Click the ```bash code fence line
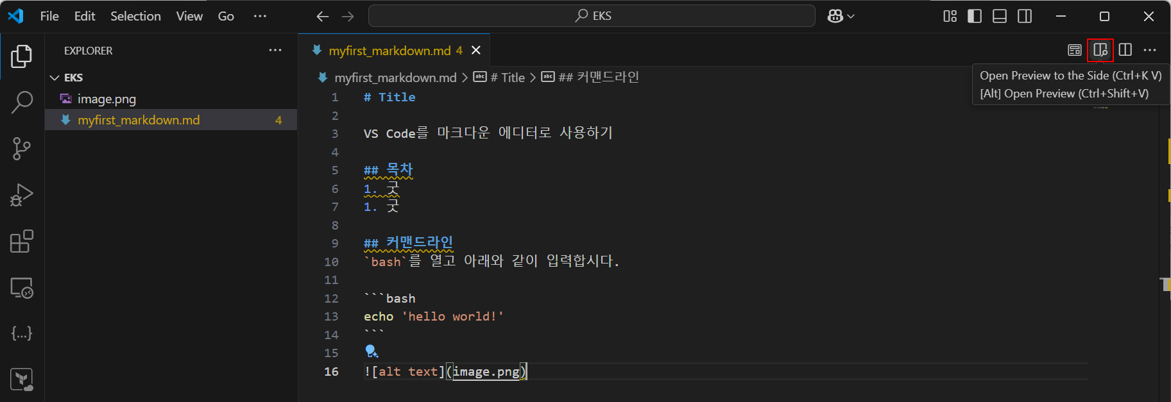Viewport: 1171px width, 402px height. [x=389, y=299]
